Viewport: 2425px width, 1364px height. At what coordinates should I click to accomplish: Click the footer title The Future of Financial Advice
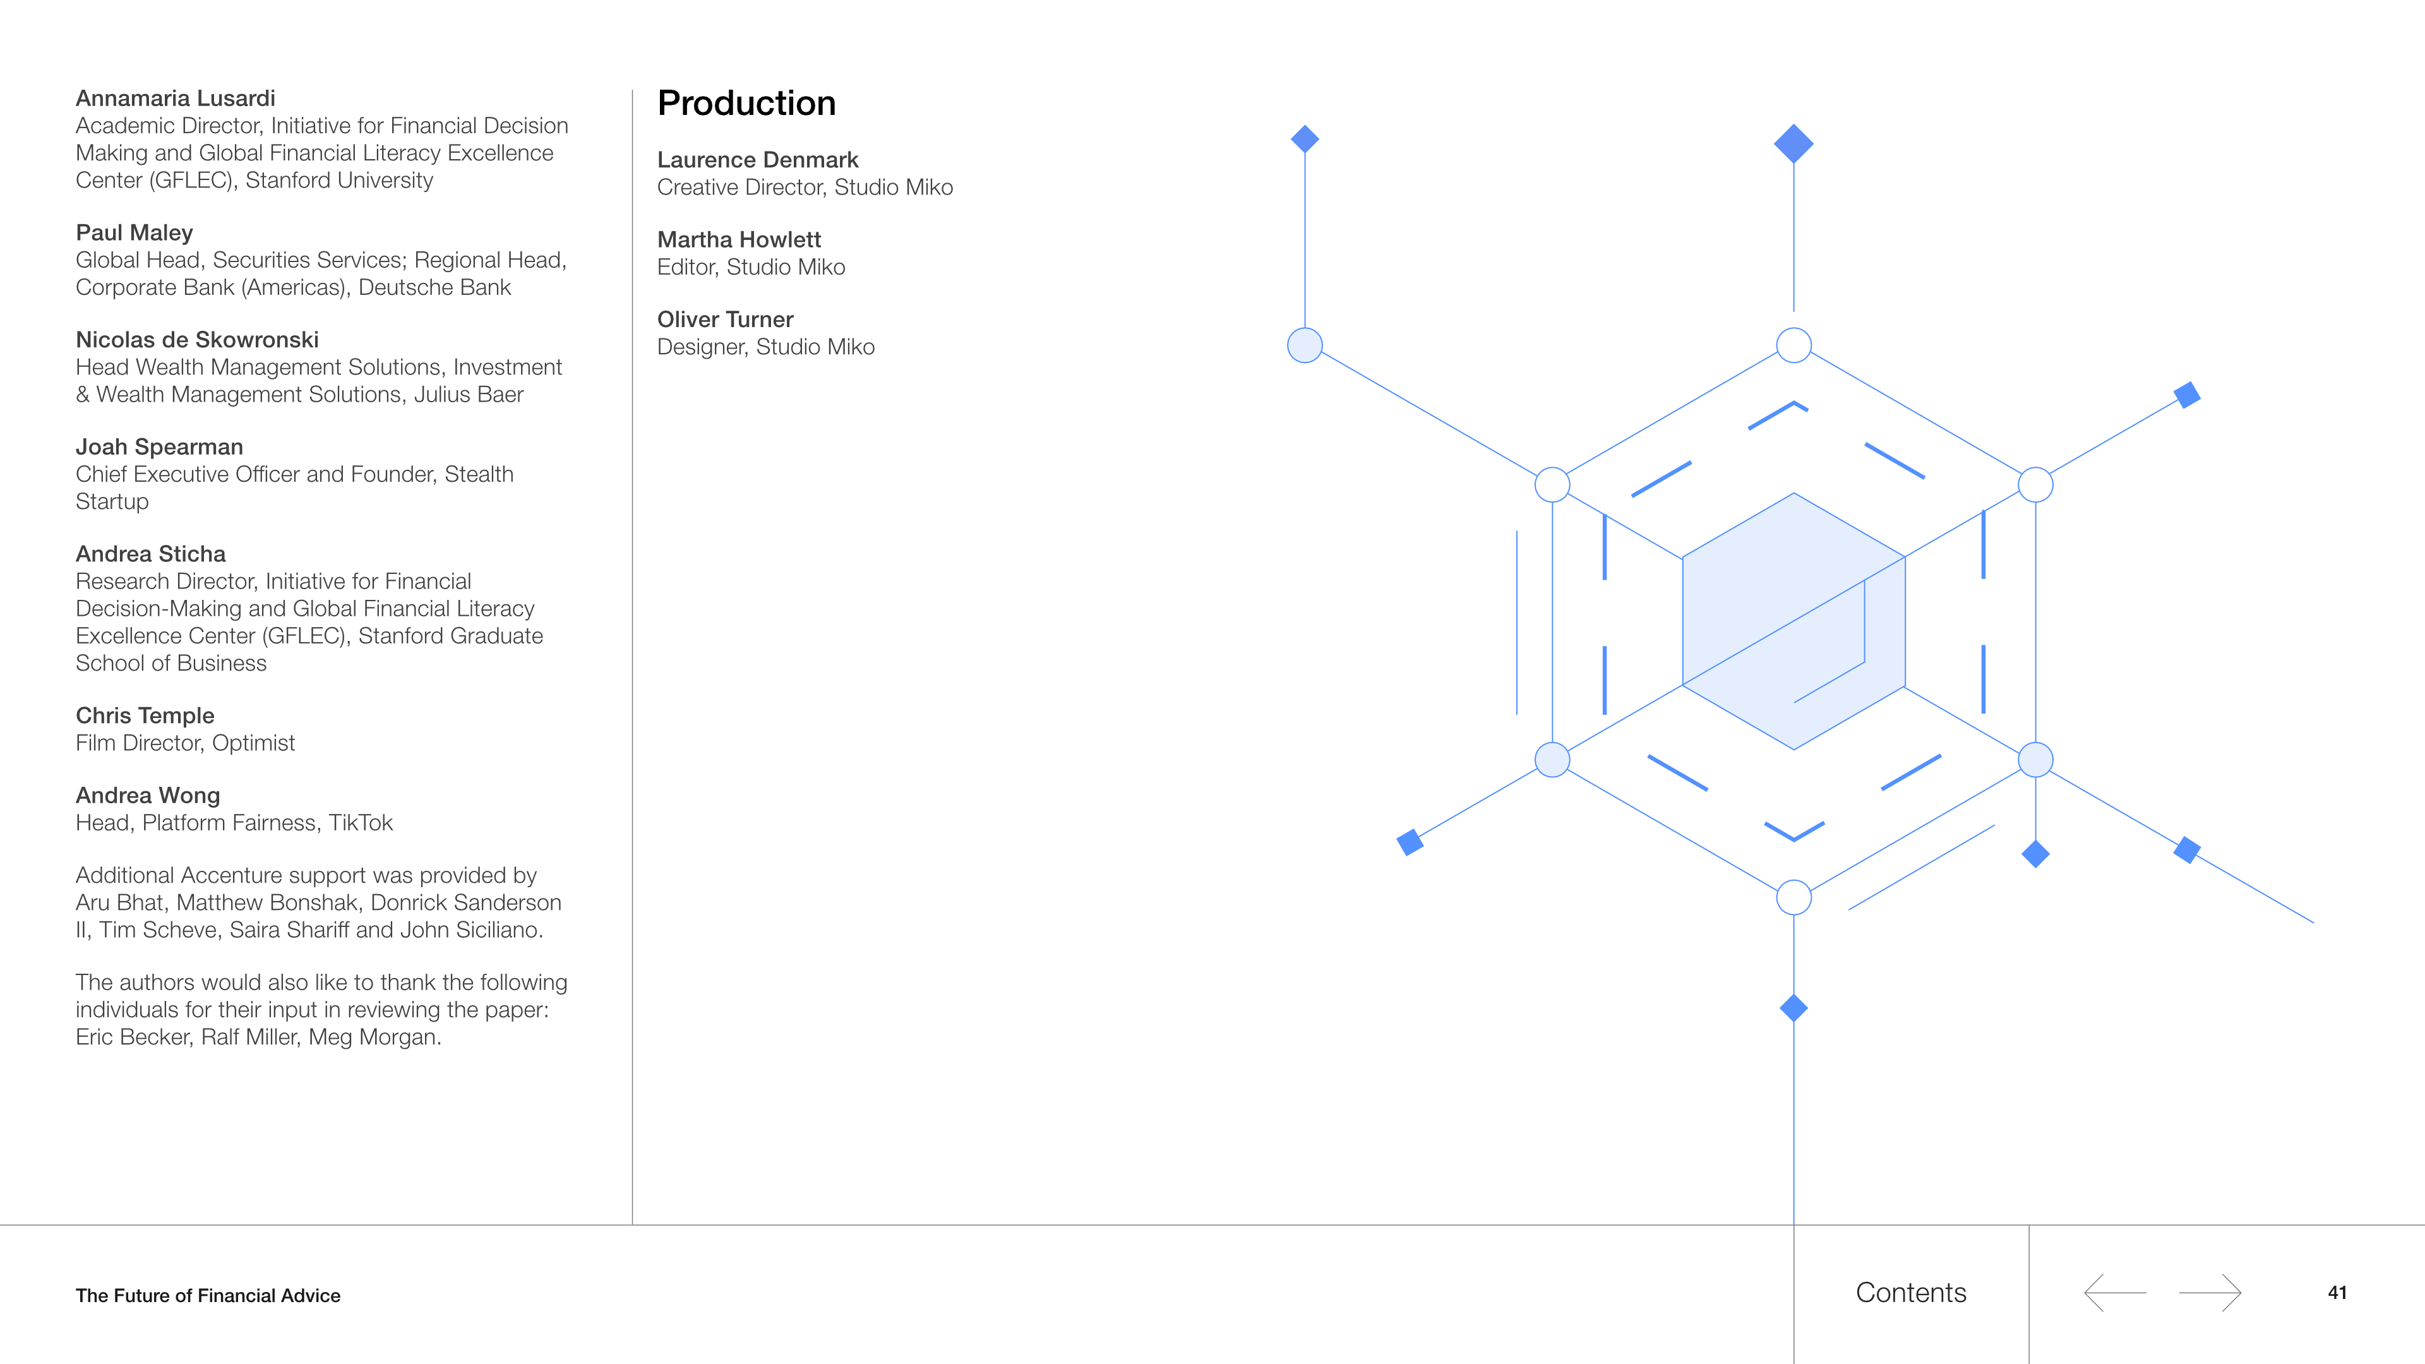(208, 1295)
